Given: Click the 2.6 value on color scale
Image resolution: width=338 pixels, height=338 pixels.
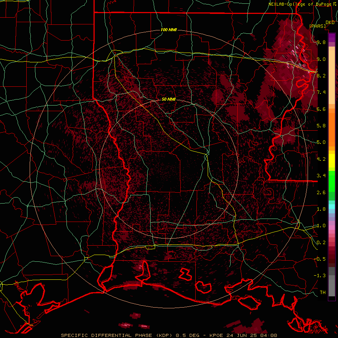Looking at the screenshot, I should click(x=321, y=193).
